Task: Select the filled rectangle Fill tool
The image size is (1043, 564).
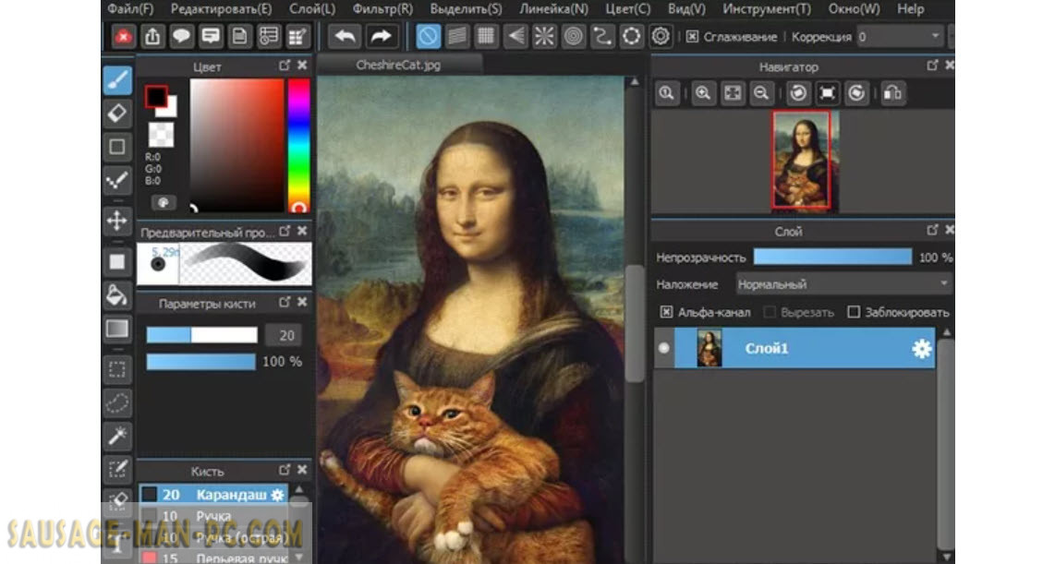Action: (x=117, y=262)
